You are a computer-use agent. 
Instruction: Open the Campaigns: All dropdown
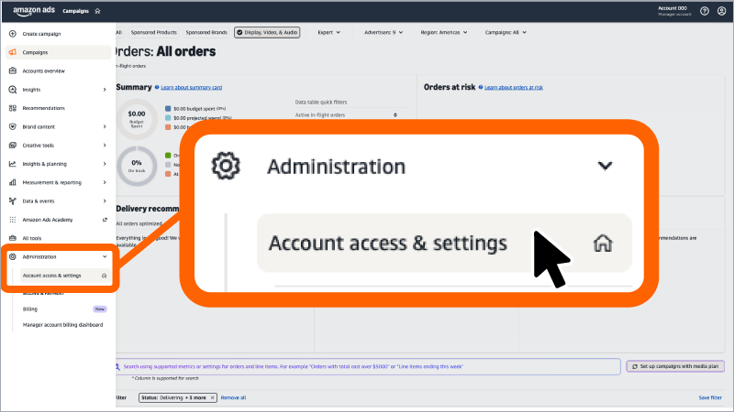point(506,32)
